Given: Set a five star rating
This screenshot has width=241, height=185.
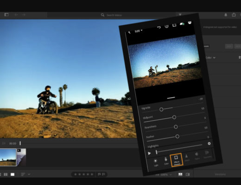Looking at the screenshot, I should 92,174.
